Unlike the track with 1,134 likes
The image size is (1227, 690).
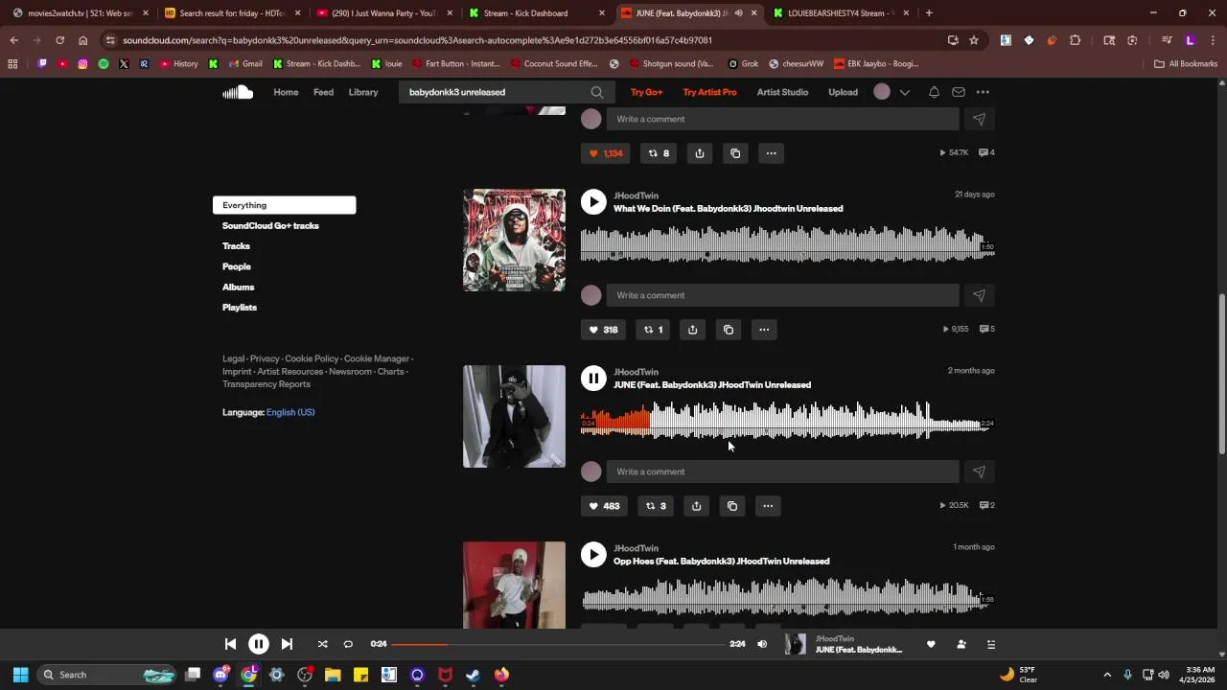(606, 153)
